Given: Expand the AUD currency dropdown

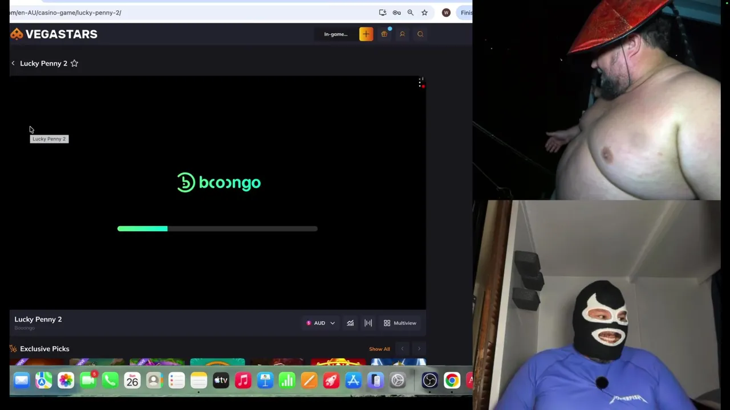Looking at the screenshot, I should pyautogui.click(x=321, y=323).
